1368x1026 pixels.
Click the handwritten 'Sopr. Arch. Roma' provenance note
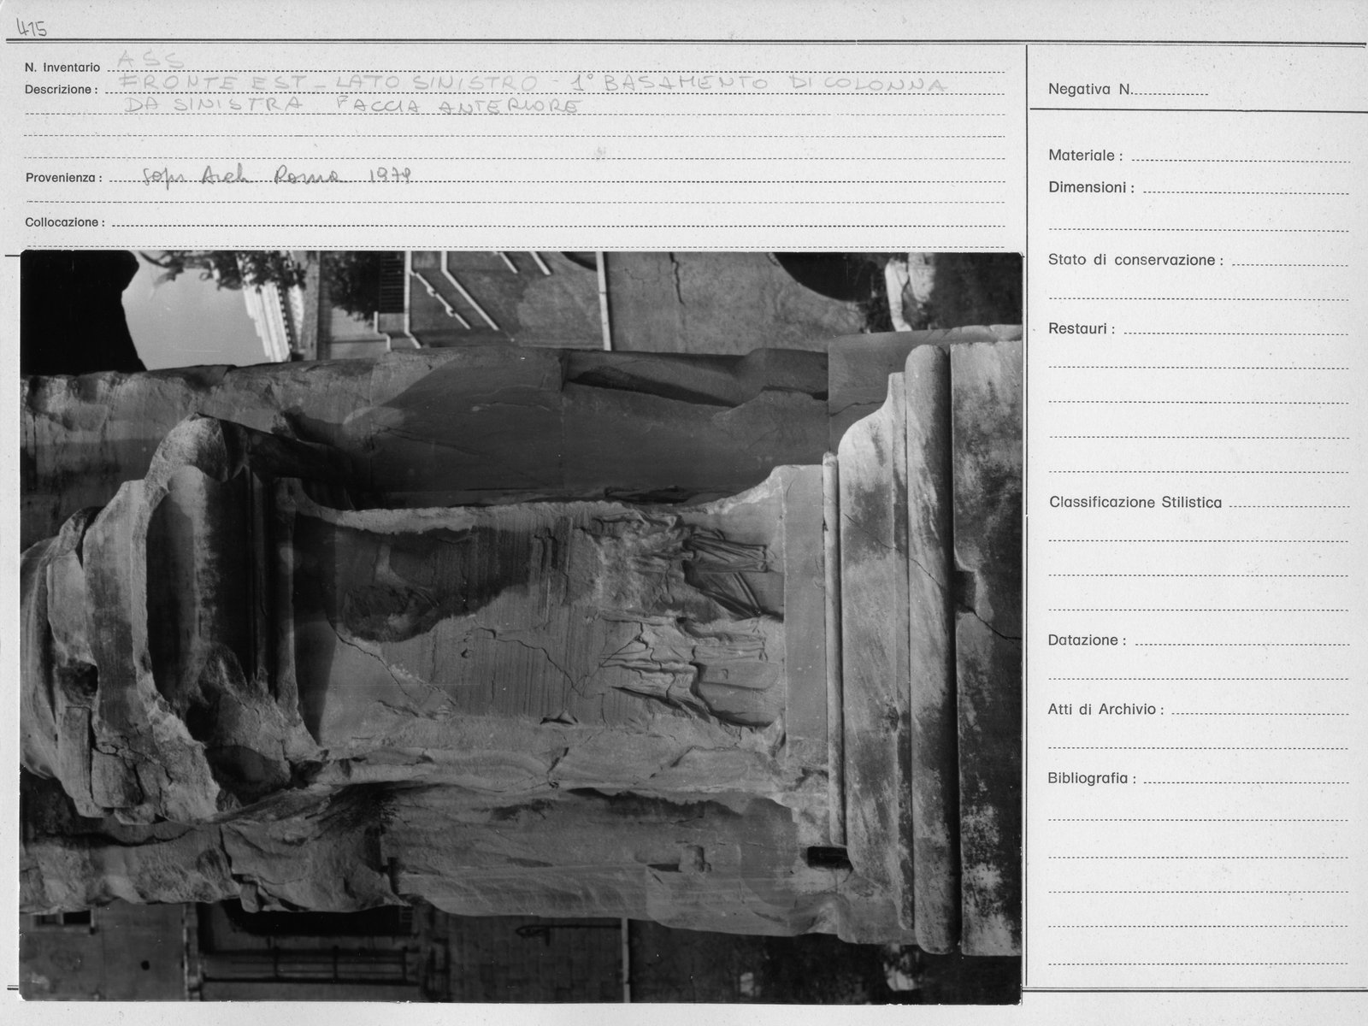click(280, 175)
